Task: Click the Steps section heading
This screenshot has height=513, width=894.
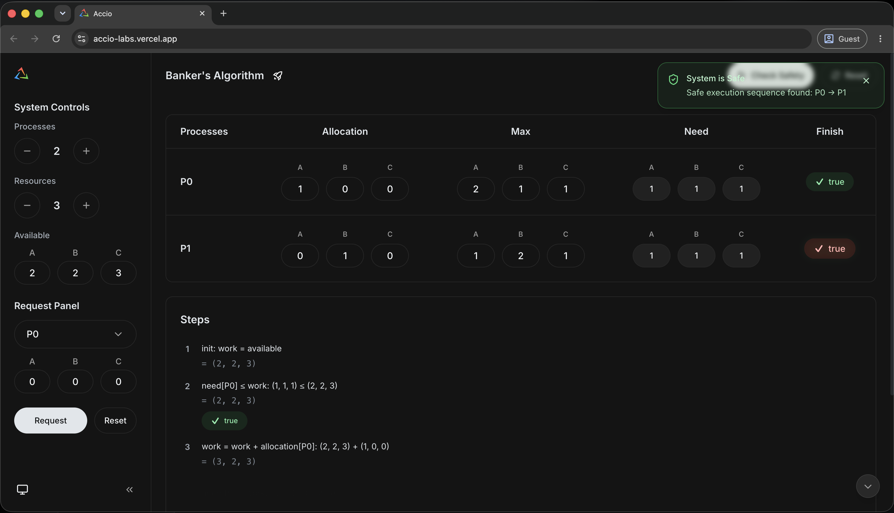Action: coord(195,319)
